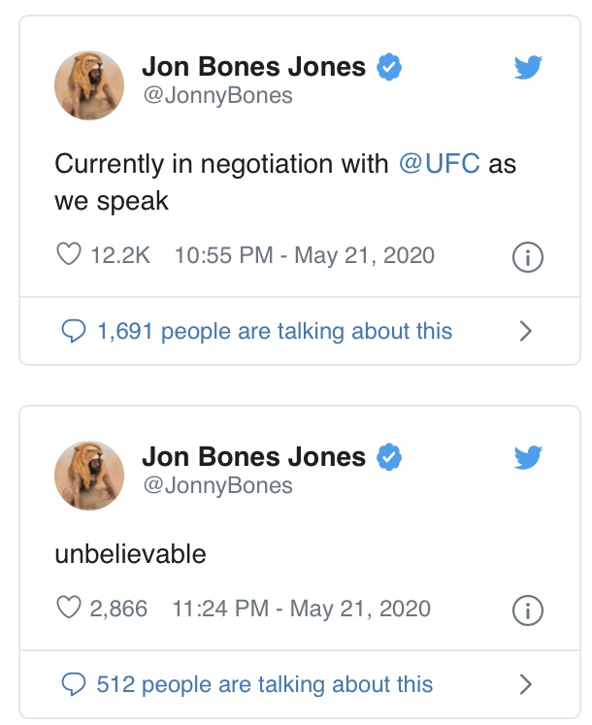Click the reply bubble icon next to 1,691 people

coord(74,331)
